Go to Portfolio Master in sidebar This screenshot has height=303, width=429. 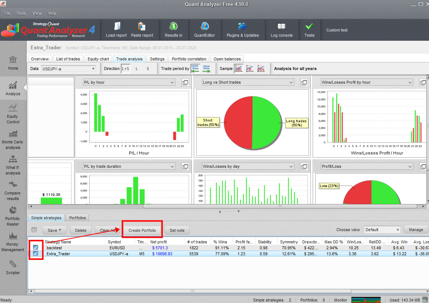click(x=13, y=216)
